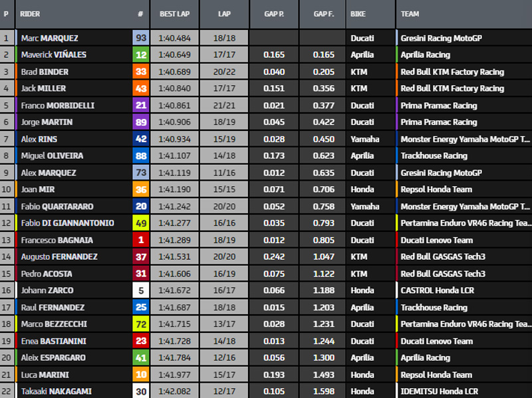Image resolution: width=532 pixels, height=398 pixels.
Task: Select Bagnaia's red number 1 badge
Action: click(x=140, y=240)
